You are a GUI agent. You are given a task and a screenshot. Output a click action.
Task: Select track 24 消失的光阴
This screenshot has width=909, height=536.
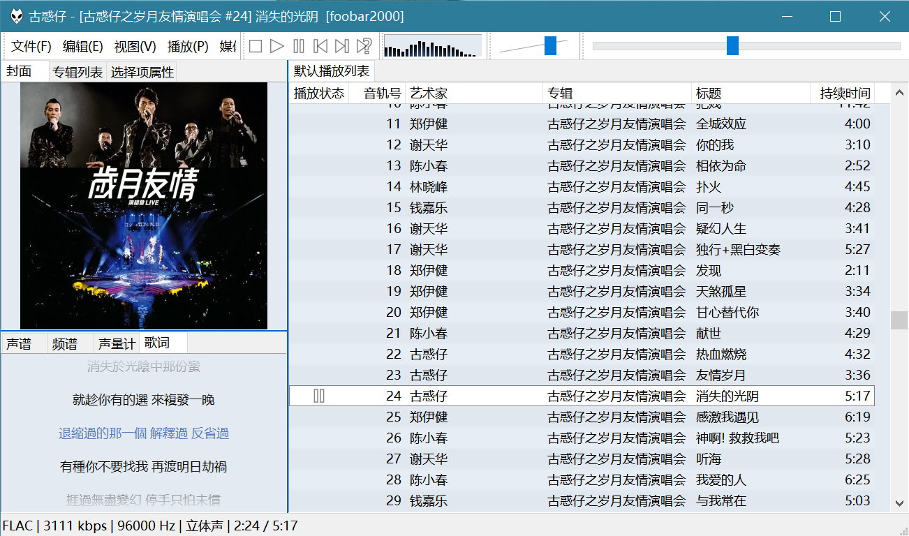pos(582,396)
